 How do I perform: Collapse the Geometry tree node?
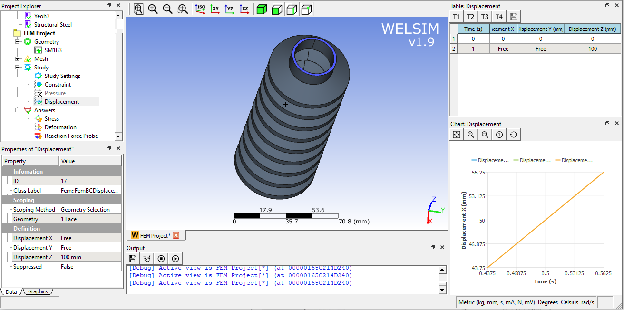coord(18,42)
